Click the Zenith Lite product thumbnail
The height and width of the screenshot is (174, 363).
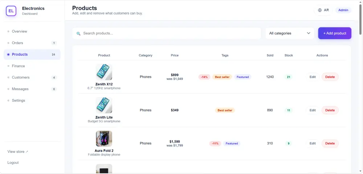(x=104, y=105)
